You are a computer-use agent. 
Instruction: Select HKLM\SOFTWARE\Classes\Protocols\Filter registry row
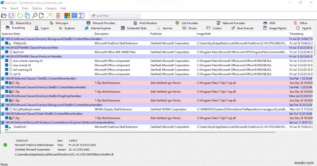point(157,48)
